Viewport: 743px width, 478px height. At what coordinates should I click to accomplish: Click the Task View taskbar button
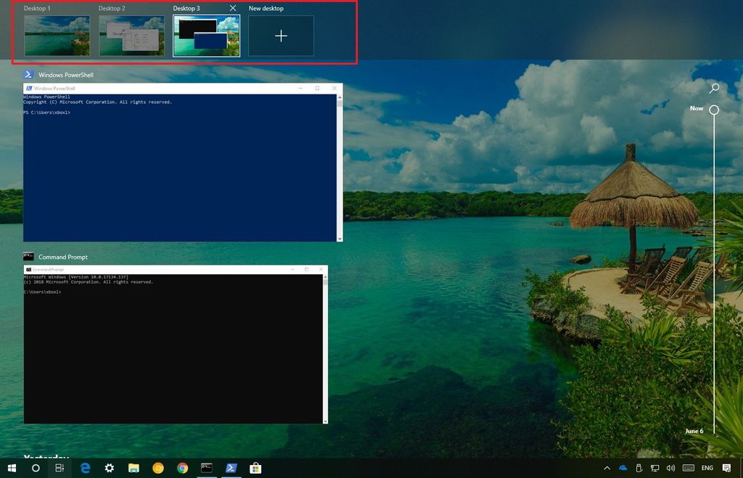[x=60, y=468]
